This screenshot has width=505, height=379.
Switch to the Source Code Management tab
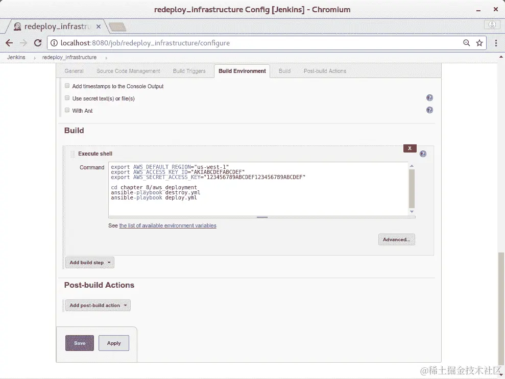128,71
